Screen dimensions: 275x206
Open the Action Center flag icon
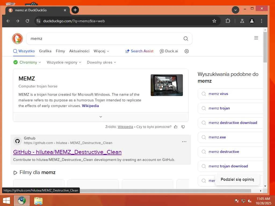point(237,201)
